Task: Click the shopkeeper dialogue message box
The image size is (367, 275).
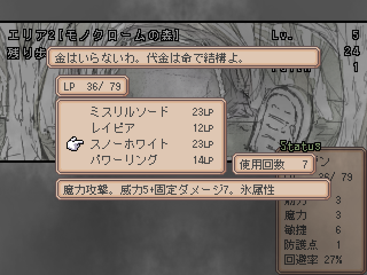Action: pyautogui.click(x=183, y=57)
